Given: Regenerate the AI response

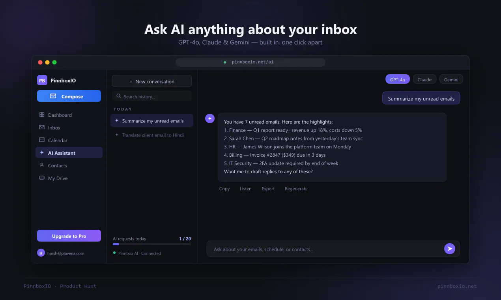Looking at the screenshot, I should (x=296, y=189).
